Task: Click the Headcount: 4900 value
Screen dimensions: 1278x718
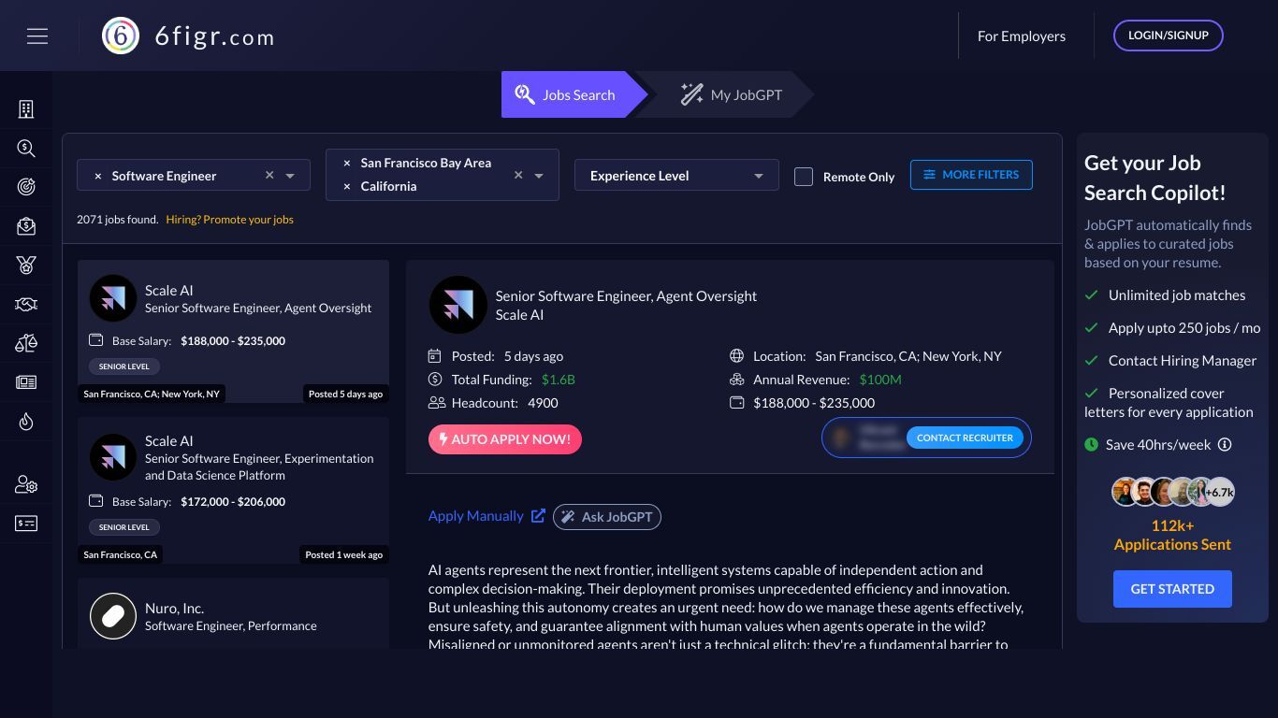Action: pyautogui.click(x=543, y=403)
